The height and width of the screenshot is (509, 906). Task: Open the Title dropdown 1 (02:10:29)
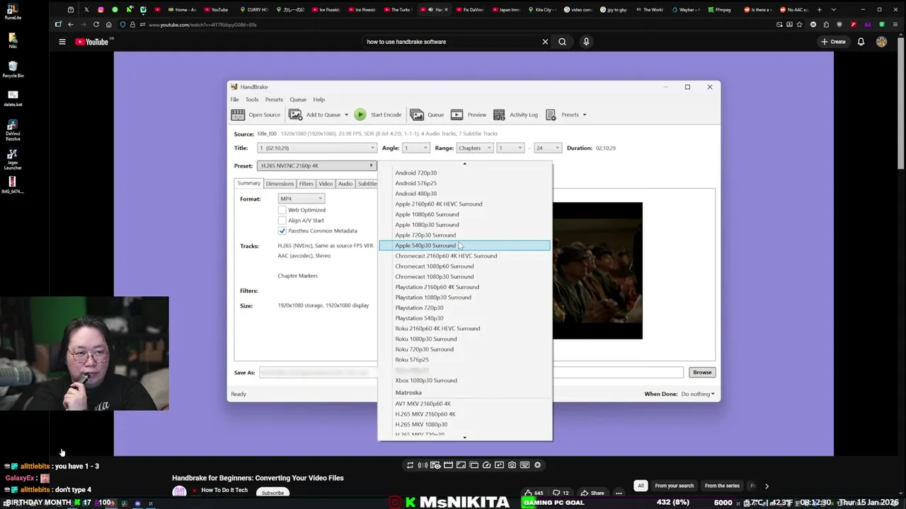click(316, 148)
